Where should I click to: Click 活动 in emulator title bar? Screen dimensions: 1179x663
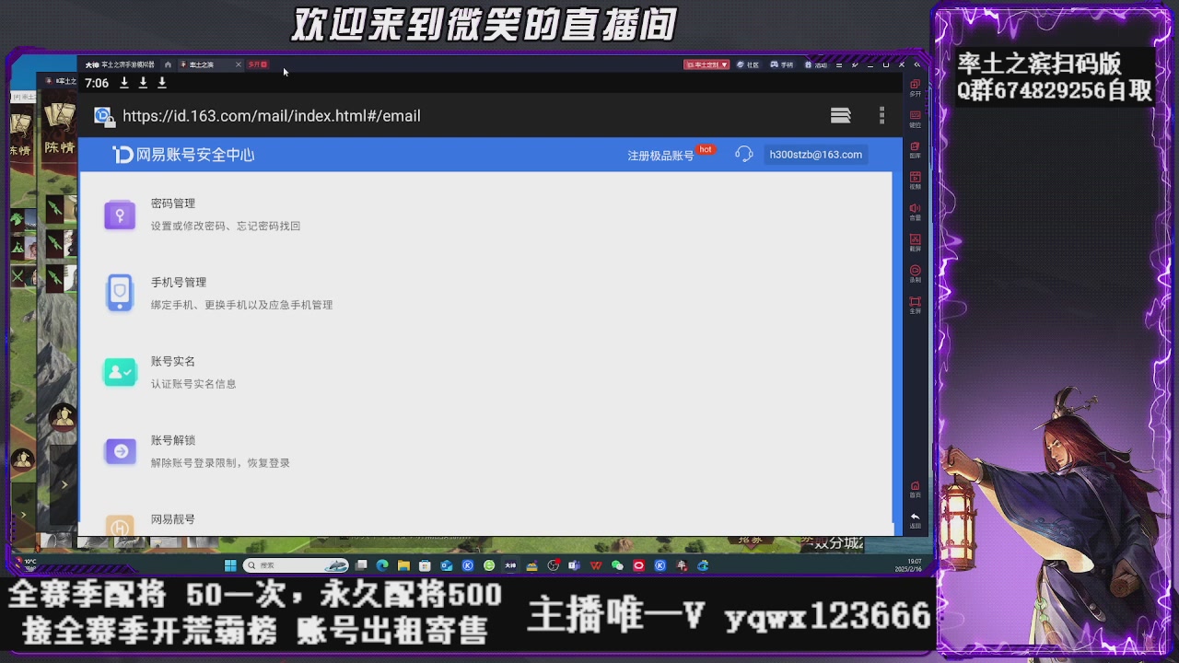click(x=815, y=64)
